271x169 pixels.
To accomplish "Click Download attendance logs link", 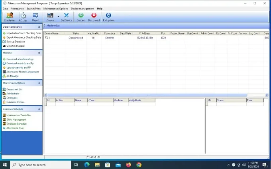I will pos(20,59).
